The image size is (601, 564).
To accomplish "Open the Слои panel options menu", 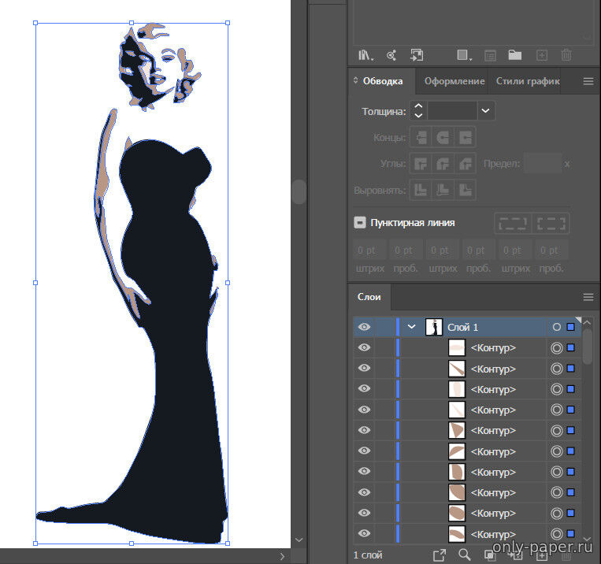I will (588, 297).
